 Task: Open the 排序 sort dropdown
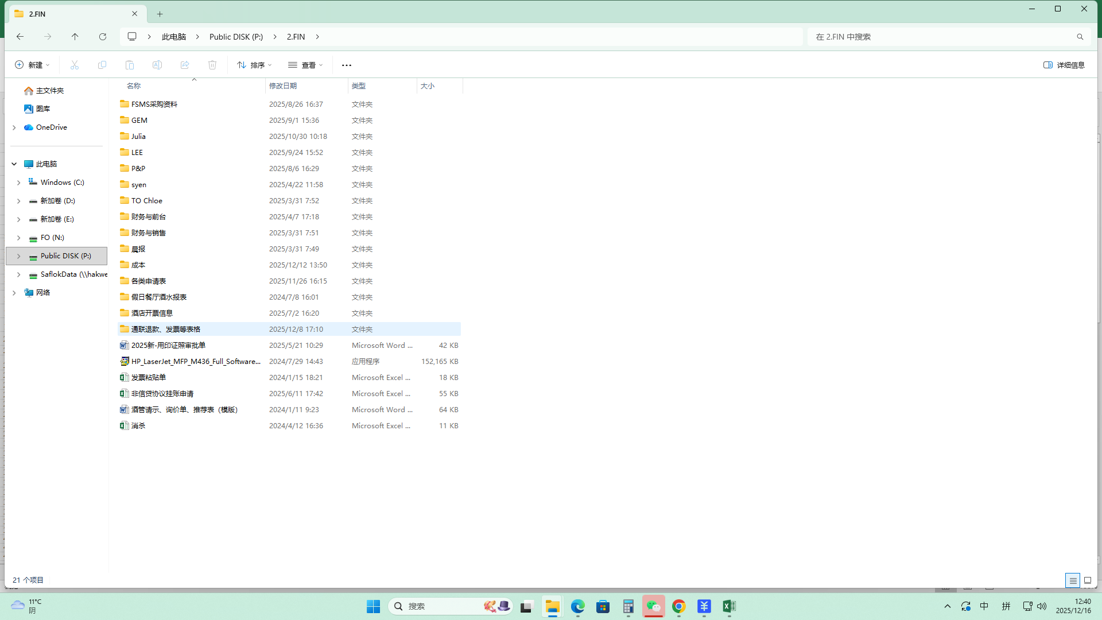(x=254, y=65)
